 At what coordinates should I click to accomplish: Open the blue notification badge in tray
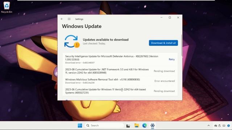tap(229, 126)
